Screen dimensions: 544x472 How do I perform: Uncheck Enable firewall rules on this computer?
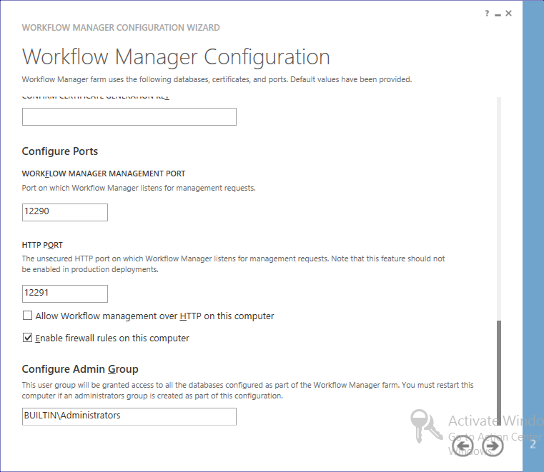point(28,338)
